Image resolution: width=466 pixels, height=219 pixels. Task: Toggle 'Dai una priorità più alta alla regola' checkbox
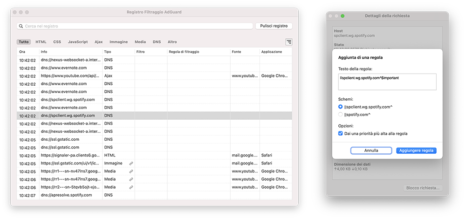(340, 134)
